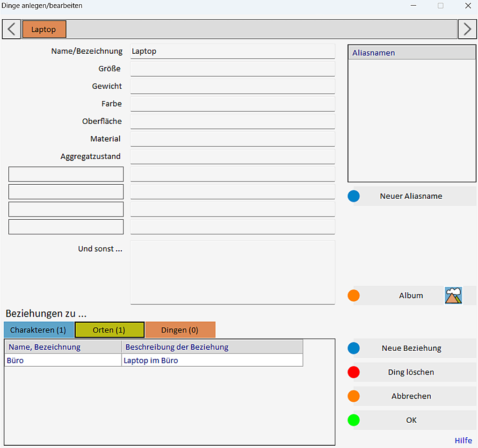This screenshot has height=448, width=478.
Task: Add entry via Neuer Aliasname button
Action: coord(412,196)
